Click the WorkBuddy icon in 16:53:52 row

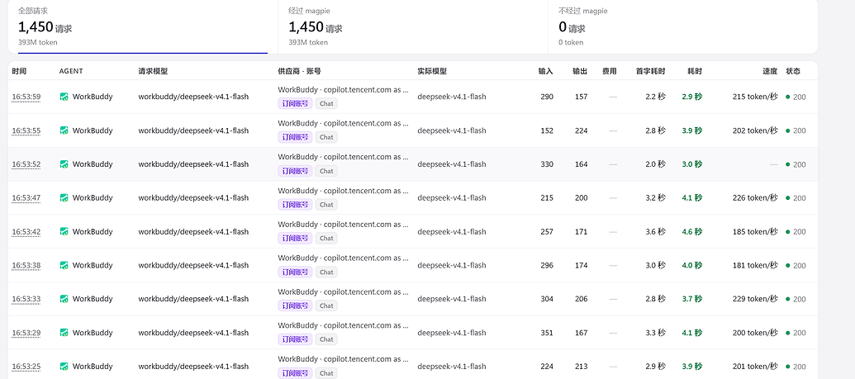(64, 164)
